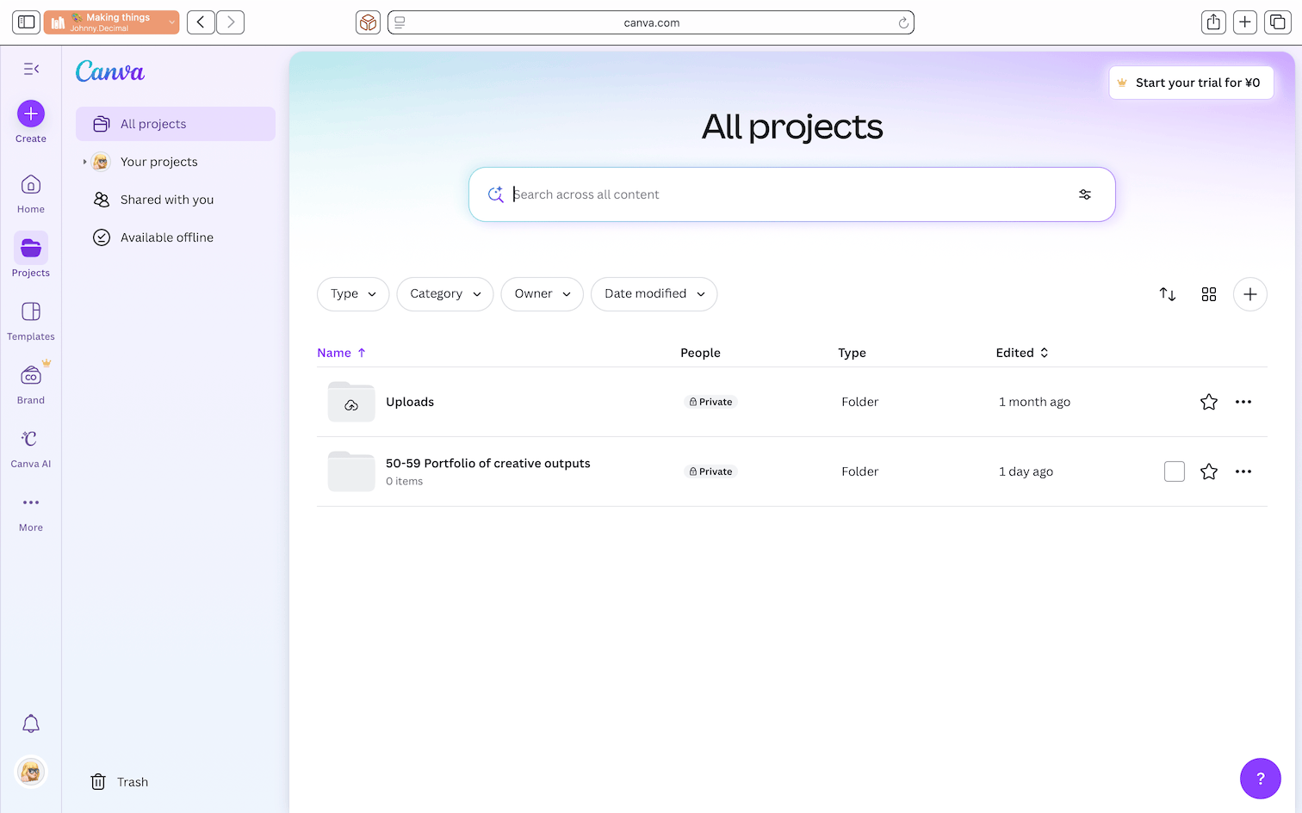
Task: Open the Date modified filter dropdown
Action: point(654,293)
